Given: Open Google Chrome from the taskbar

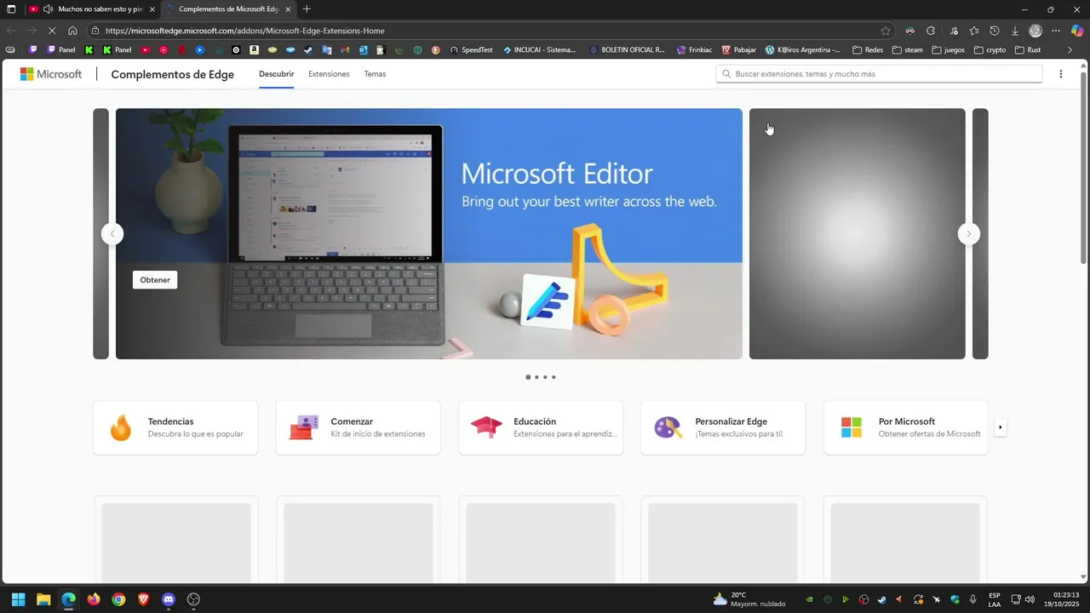Looking at the screenshot, I should click(x=118, y=599).
